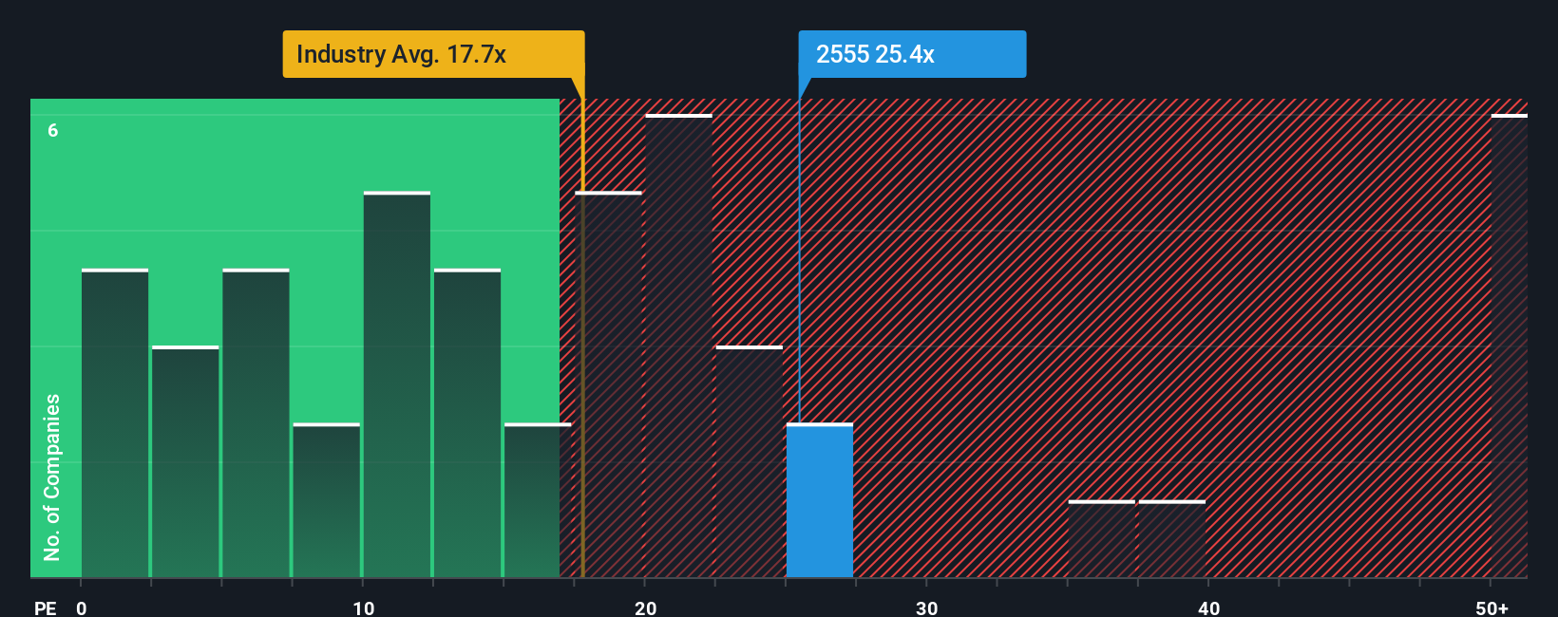Click the third green bar from the left
The width and height of the screenshot is (1558, 617).
click(x=256, y=423)
